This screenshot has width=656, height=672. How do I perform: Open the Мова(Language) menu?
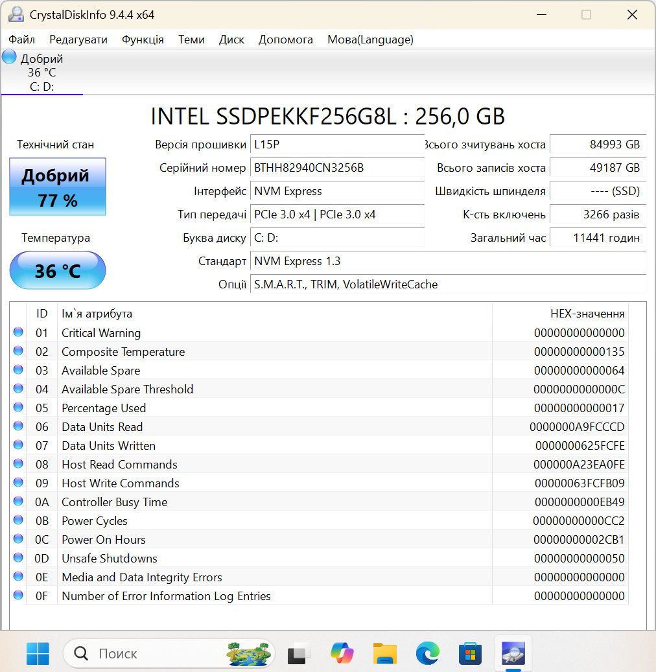370,40
